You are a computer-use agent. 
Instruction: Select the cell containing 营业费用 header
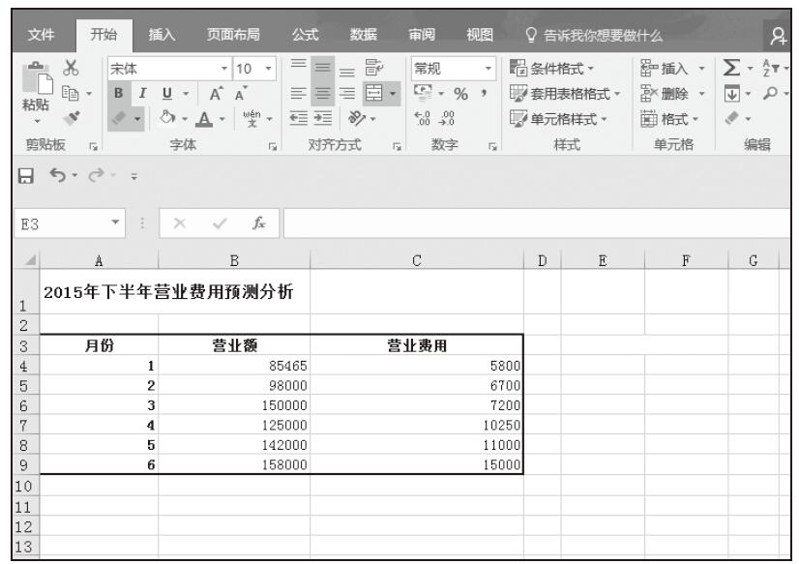tap(416, 346)
